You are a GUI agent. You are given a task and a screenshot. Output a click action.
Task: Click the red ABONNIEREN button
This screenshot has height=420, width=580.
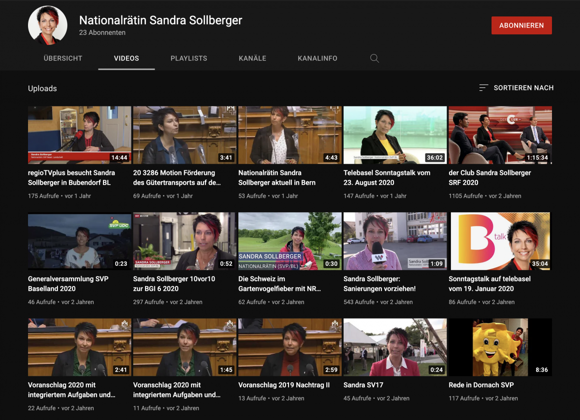(x=522, y=25)
